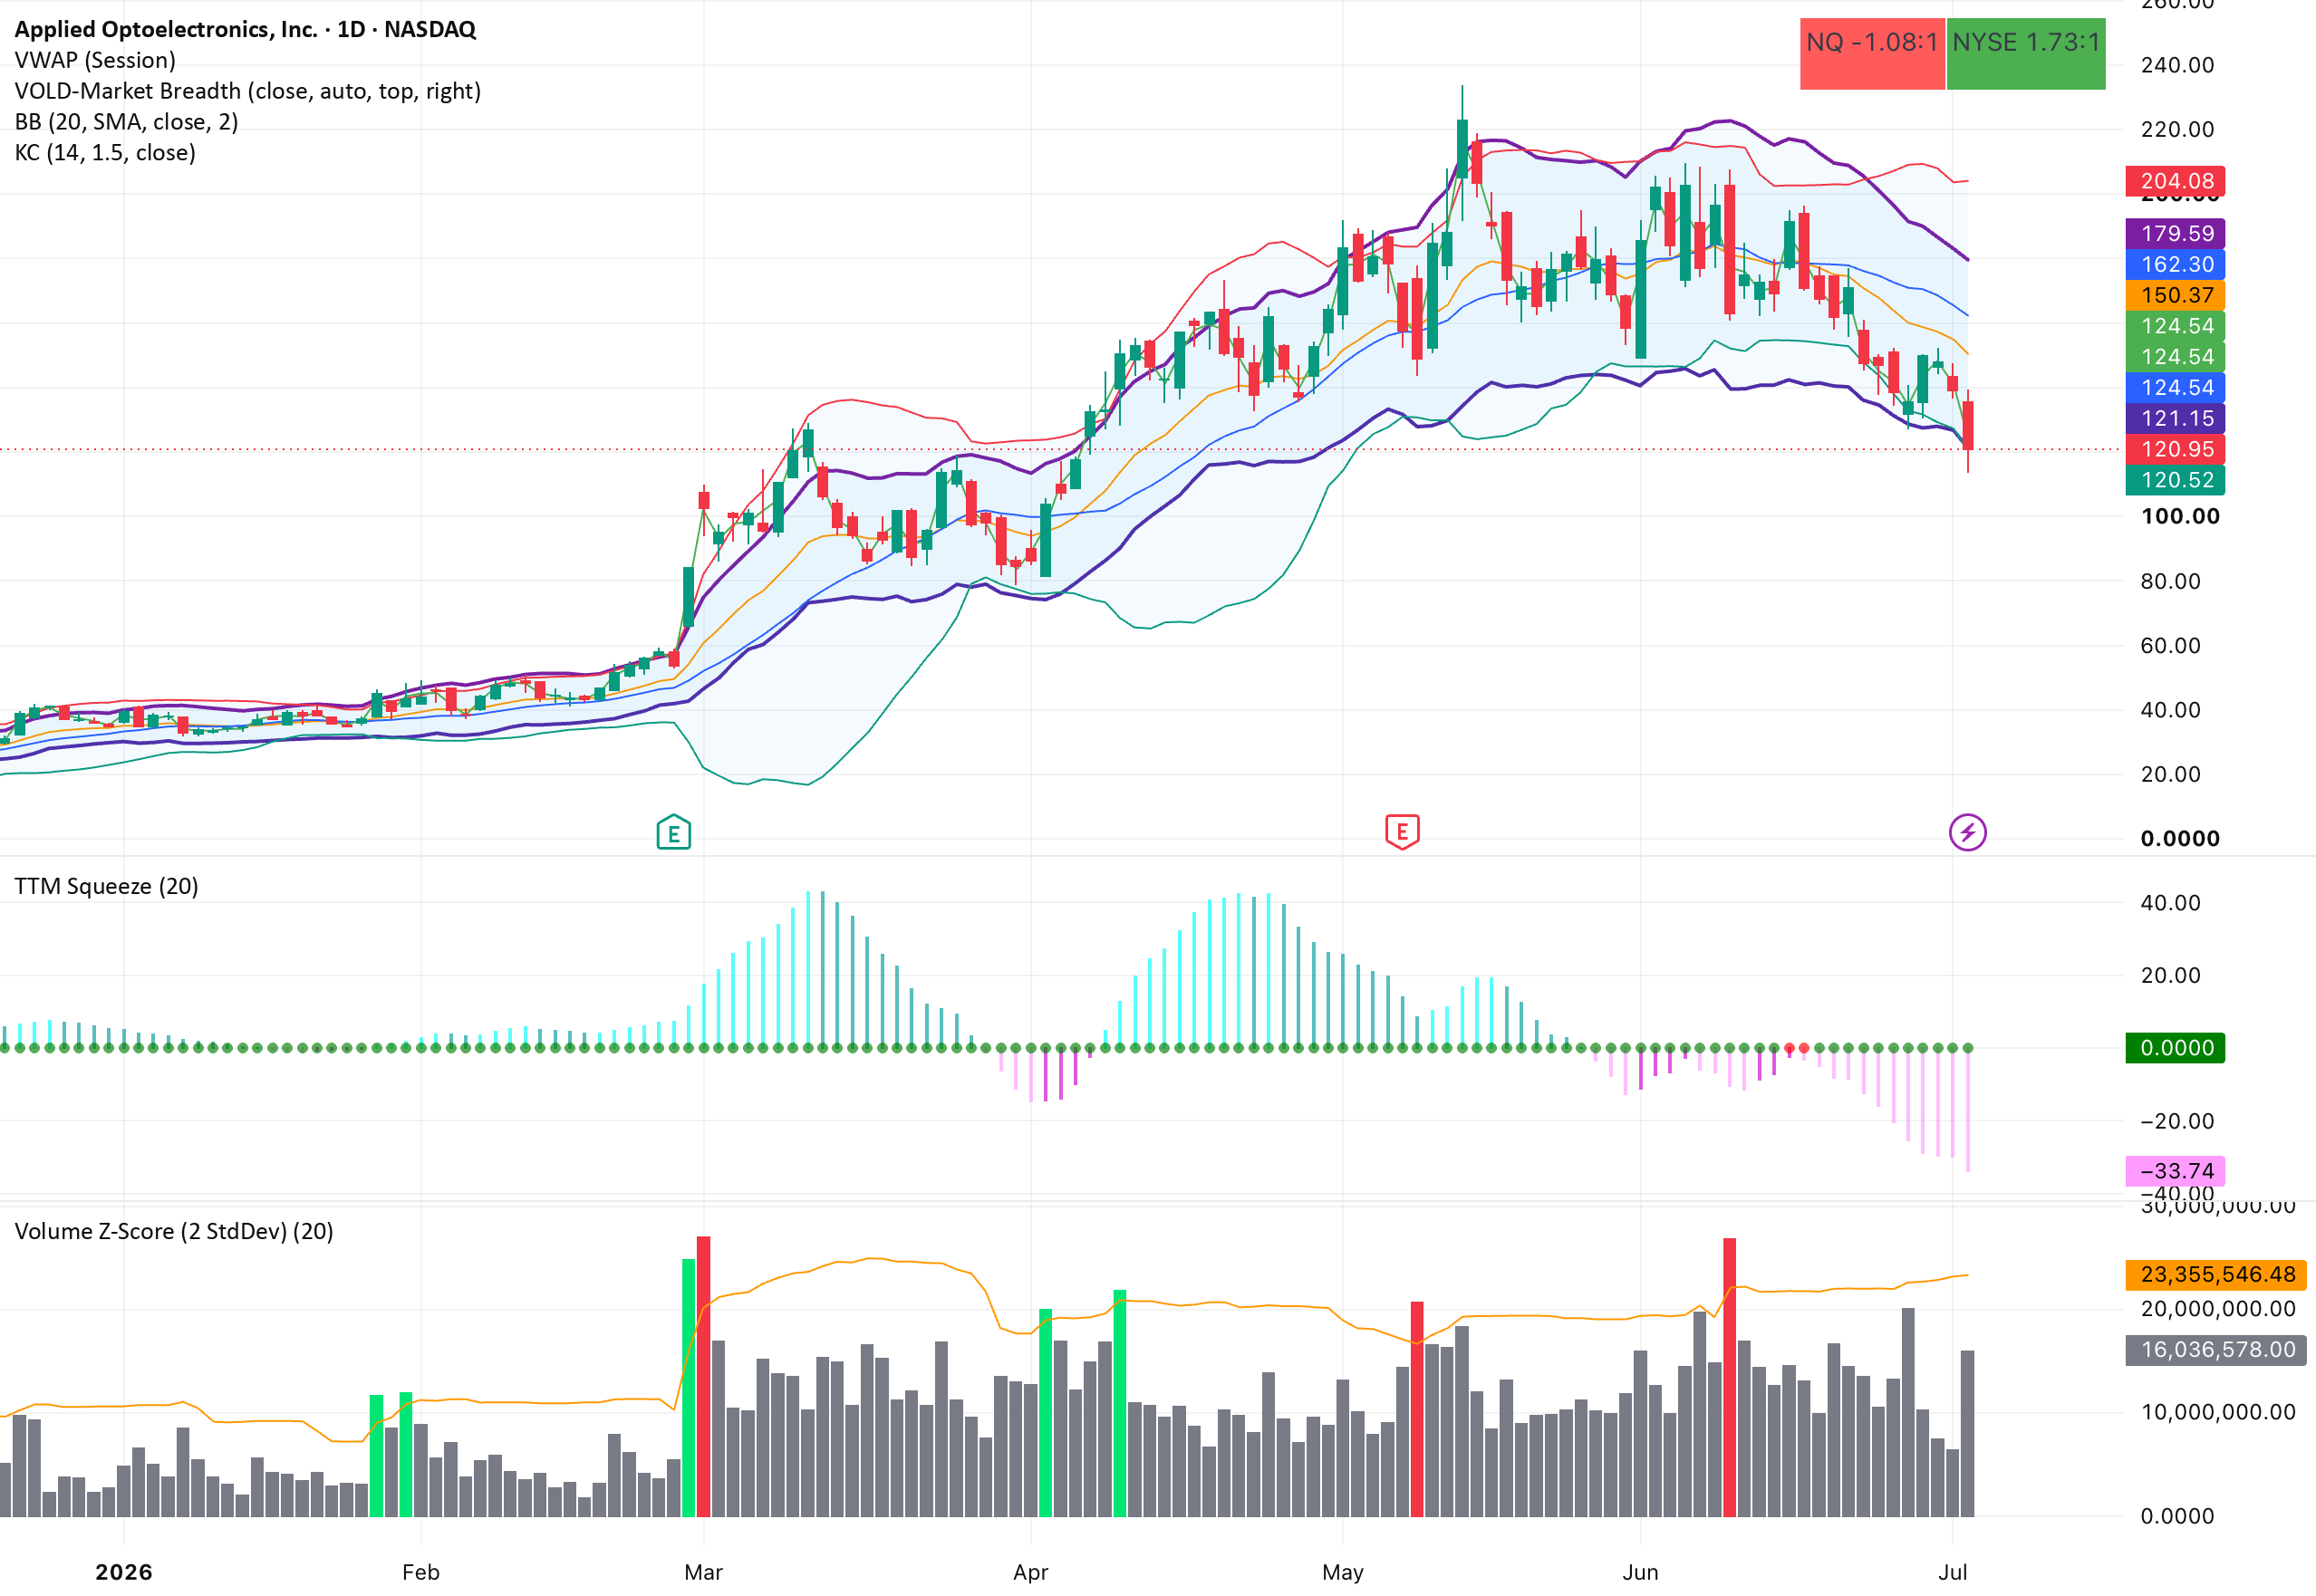Click the bold 100.00 price axis label
Viewport: 2316px width, 1596px height.
pyautogui.click(x=2180, y=516)
